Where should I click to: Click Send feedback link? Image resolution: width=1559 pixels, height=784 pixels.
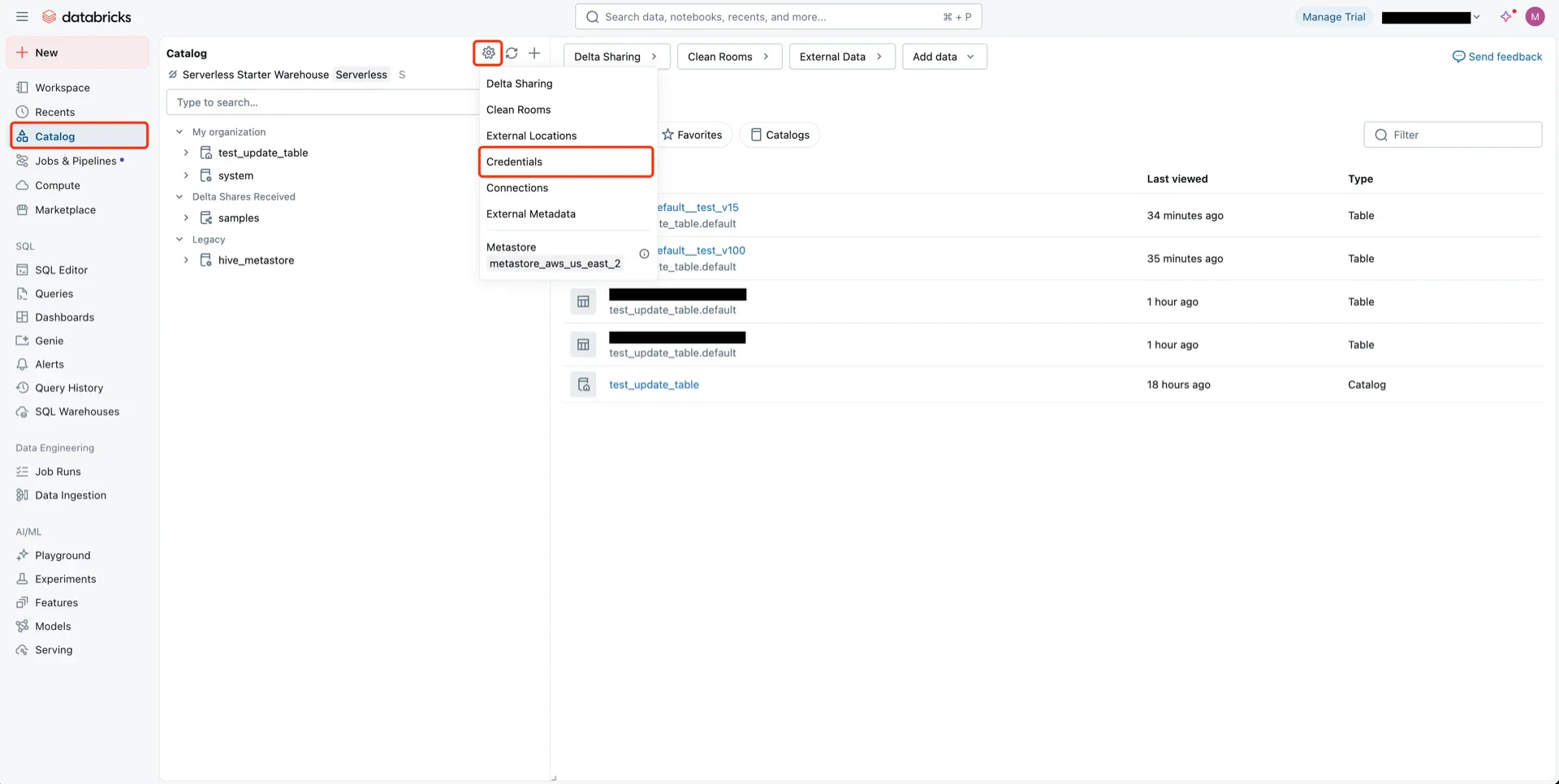tap(1497, 56)
